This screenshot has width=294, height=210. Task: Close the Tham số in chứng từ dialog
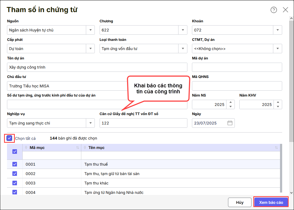(285, 10)
